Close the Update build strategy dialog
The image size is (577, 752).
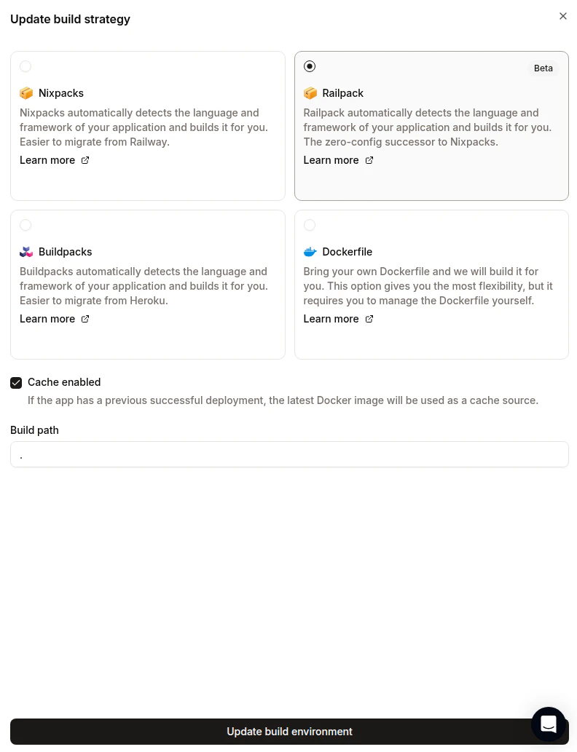point(563,16)
